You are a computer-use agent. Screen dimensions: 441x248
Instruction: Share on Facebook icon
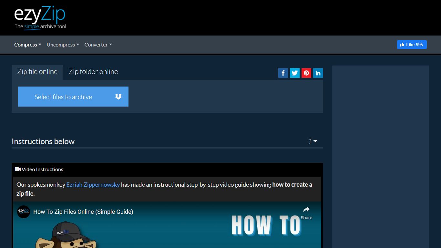pyautogui.click(x=283, y=73)
